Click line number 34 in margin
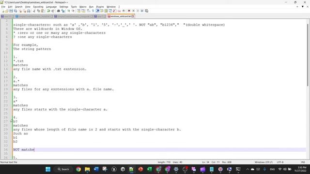Viewport: 310px width, 174px height. pyautogui.click(x=5, y=149)
